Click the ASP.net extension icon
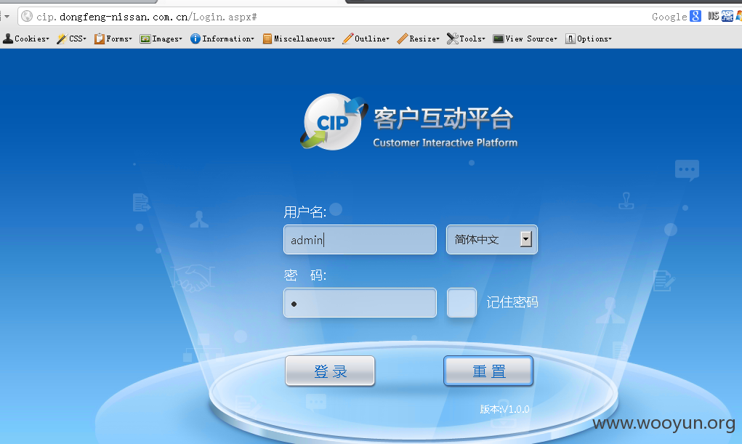Viewport: 742px width, 444px height. point(727,16)
